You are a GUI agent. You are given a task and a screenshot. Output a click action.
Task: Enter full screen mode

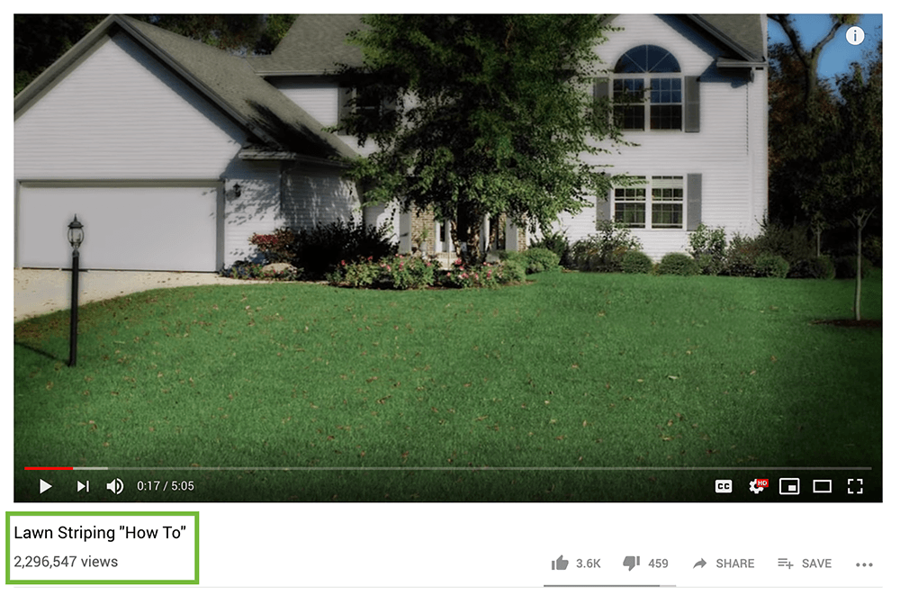(x=855, y=486)
